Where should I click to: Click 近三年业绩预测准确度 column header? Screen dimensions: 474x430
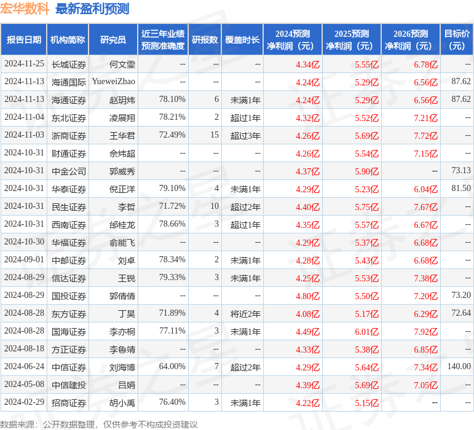163,40
